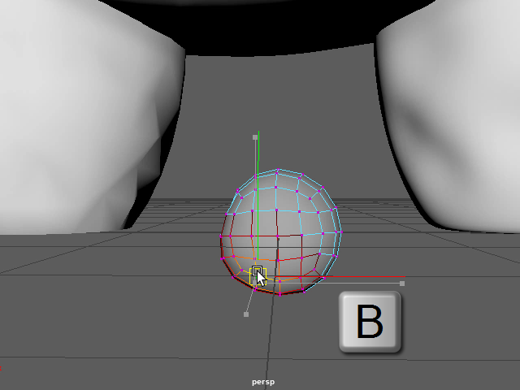Click the B key overlay
This screenshot has width=520, height=390.
tap(370, 323)
